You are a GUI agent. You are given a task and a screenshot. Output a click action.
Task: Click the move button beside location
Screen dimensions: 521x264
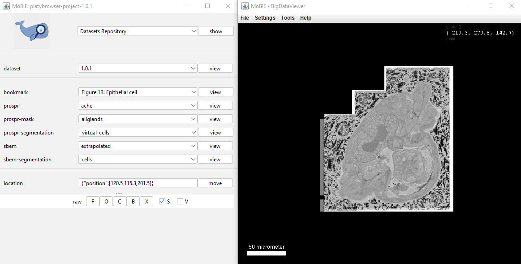pyautogui.click(x=215, y=183)
